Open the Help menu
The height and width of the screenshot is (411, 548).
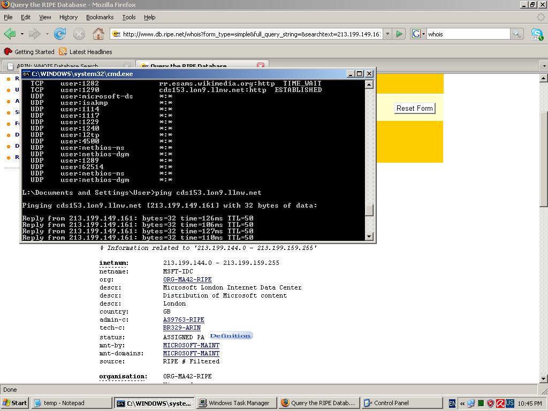[150, 17]
